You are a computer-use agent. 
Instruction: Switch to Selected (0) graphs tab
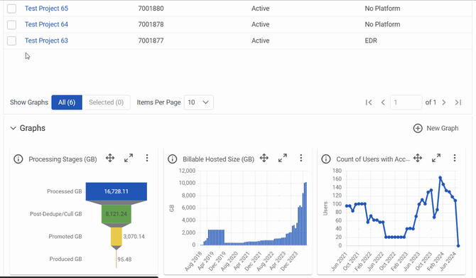click(x=107, y=102)
